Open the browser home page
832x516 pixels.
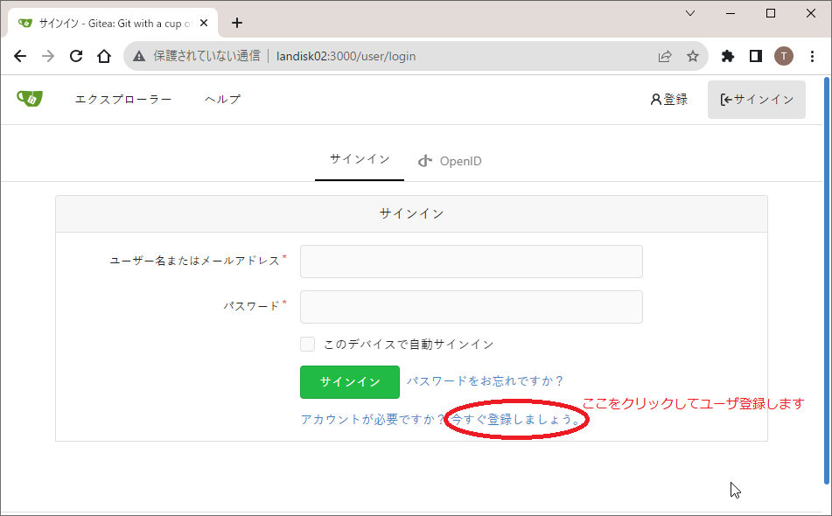[x=104, y=56]
